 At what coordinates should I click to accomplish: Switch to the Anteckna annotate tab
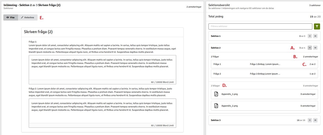[28, 17]
